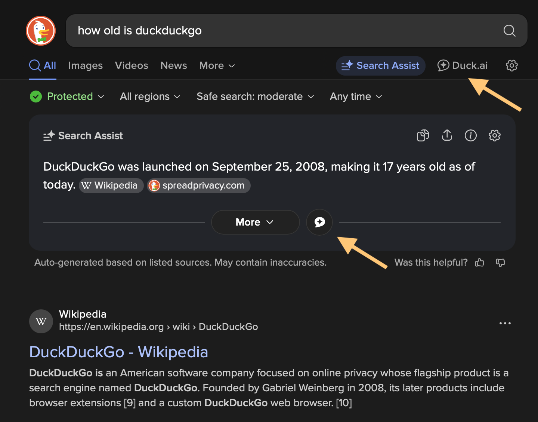Open the Any time filter dropdown

click(x=356, y=97)
